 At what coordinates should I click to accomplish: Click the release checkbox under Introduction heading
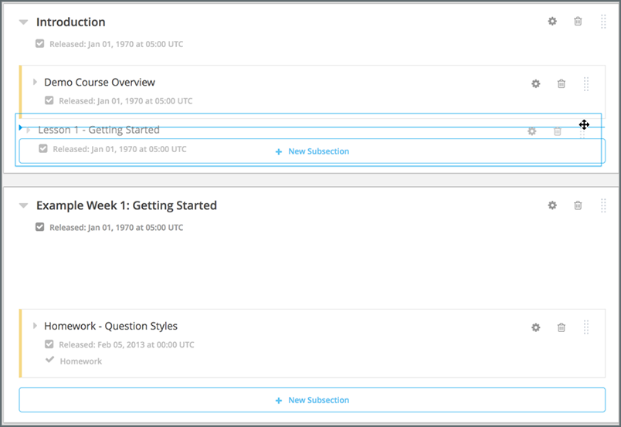coord(40,44)
